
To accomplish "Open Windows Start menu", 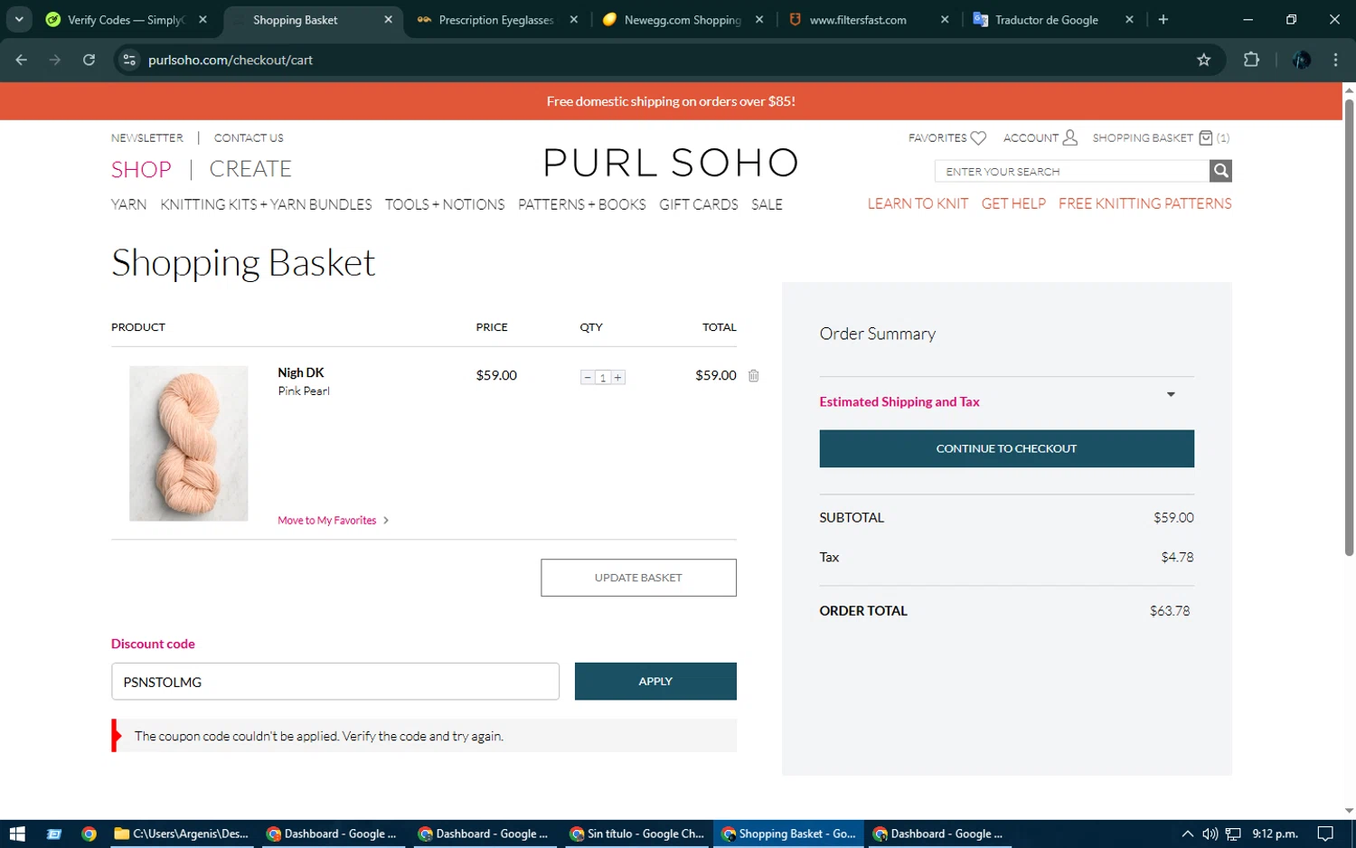I will [x=17, y=834].
